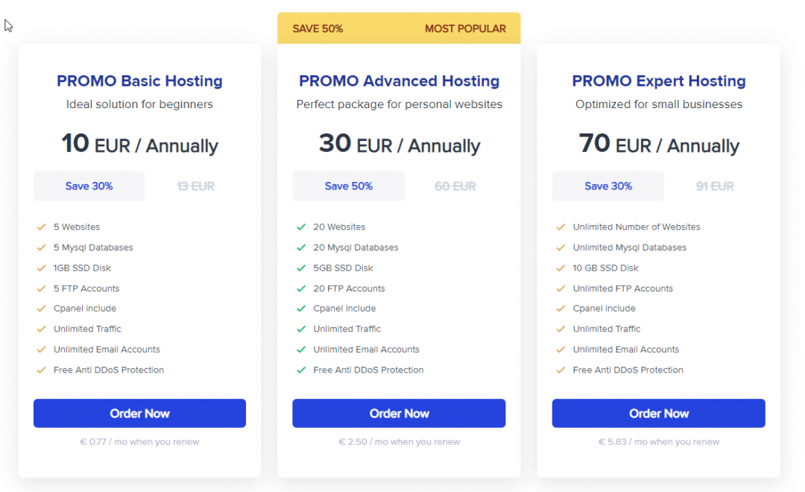Screen dimensions: 805x492
Task: Click Order Now for PROMO Basic Hosting
Action: [x=139, y=413]
